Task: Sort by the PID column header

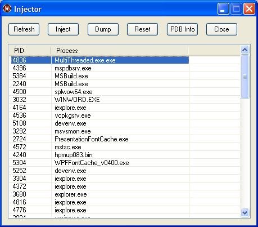Action: (30, 51)
